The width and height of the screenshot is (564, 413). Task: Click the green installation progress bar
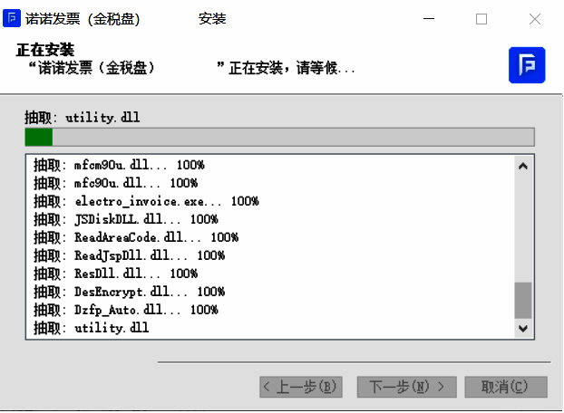pos(279,137)
